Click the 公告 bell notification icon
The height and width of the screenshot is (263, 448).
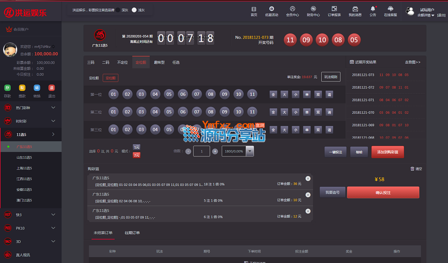(x=373, y=9)
